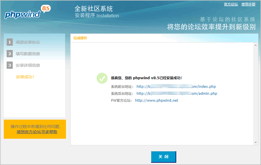Click the 将您的论坛效率提升到新级别 slogan
Image resolution: width=261 pixels, height=165 pixels.
pos(212,27)
